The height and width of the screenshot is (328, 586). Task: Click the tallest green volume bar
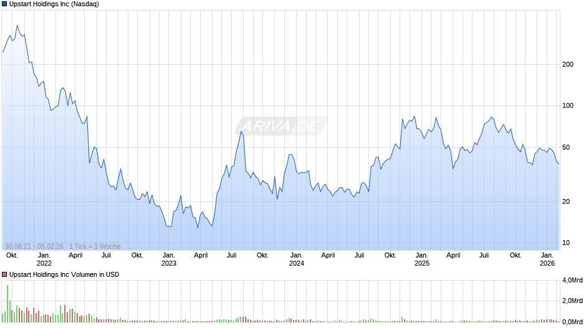pos(7,304)
